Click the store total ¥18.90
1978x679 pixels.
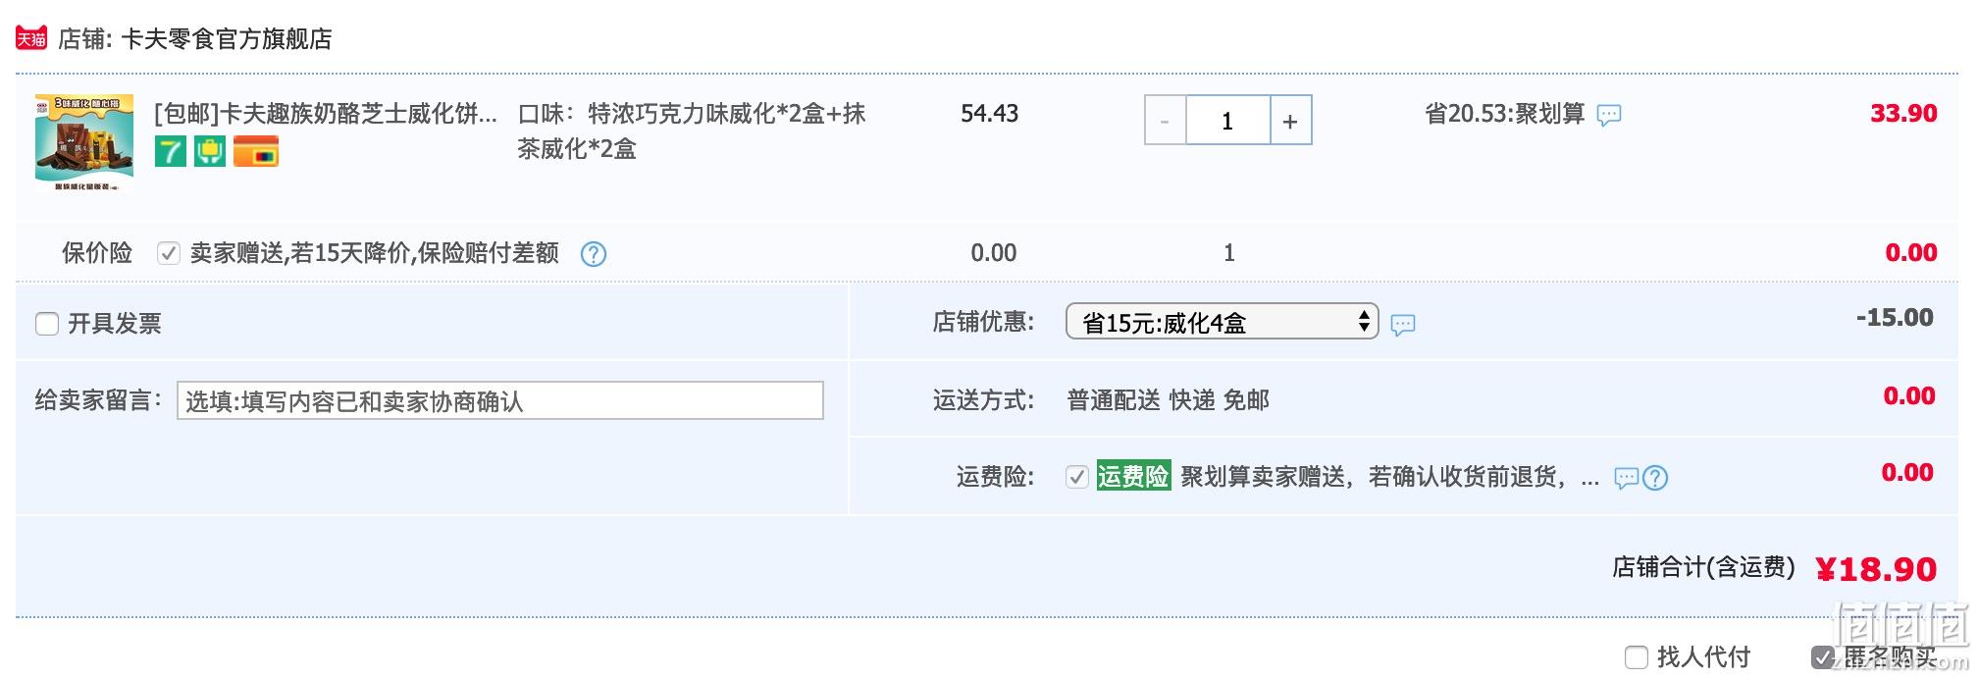[1876, 569]
